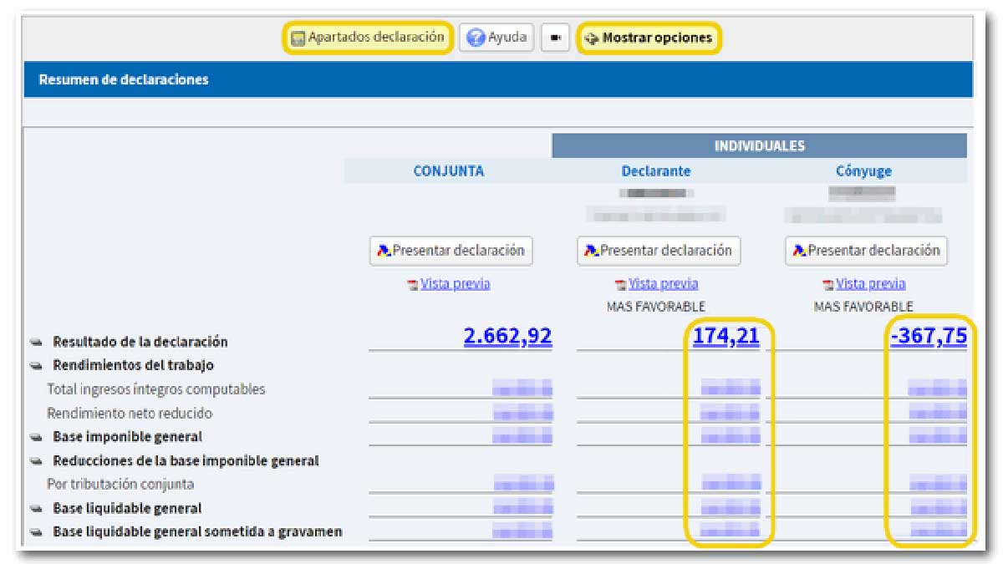Image resolution: width=1003 pixels, height=564 pixels.
Task: Click the Apartados declaración calculator icon
Action: 297,37
